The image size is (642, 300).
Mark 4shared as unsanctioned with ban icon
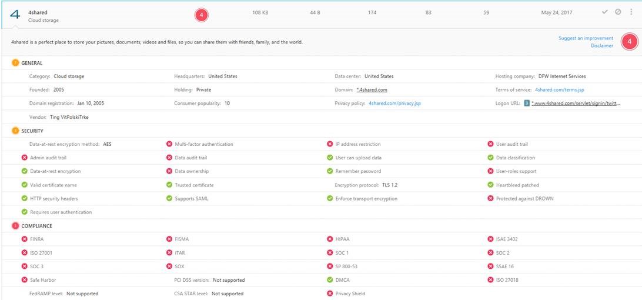click(x=618, y=12)
